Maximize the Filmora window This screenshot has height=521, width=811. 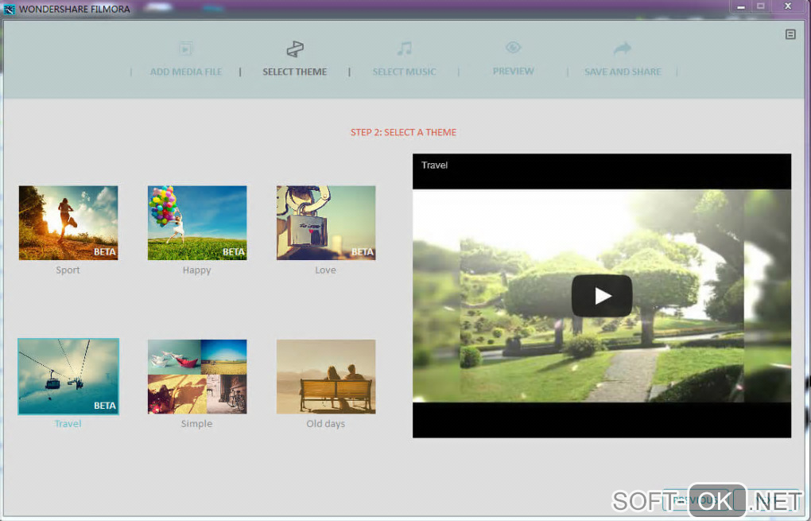pos(760,6)
